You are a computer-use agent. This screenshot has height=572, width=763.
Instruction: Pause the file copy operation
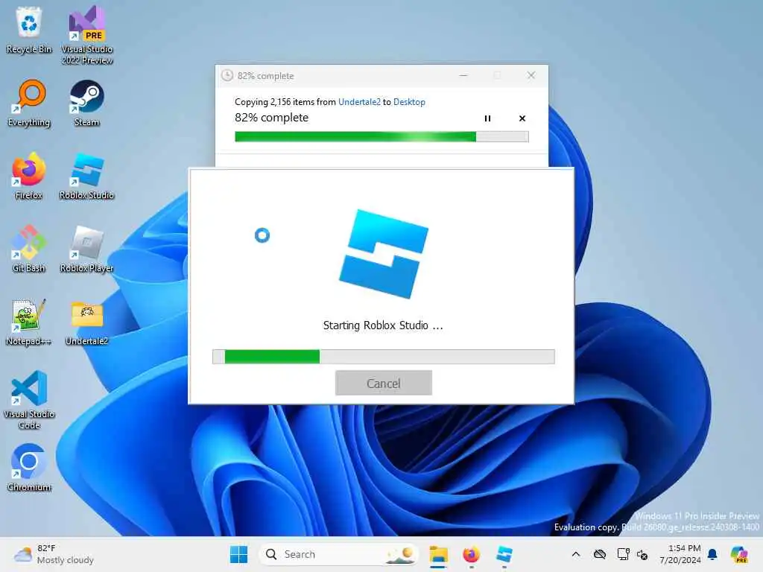click(487, 118)
